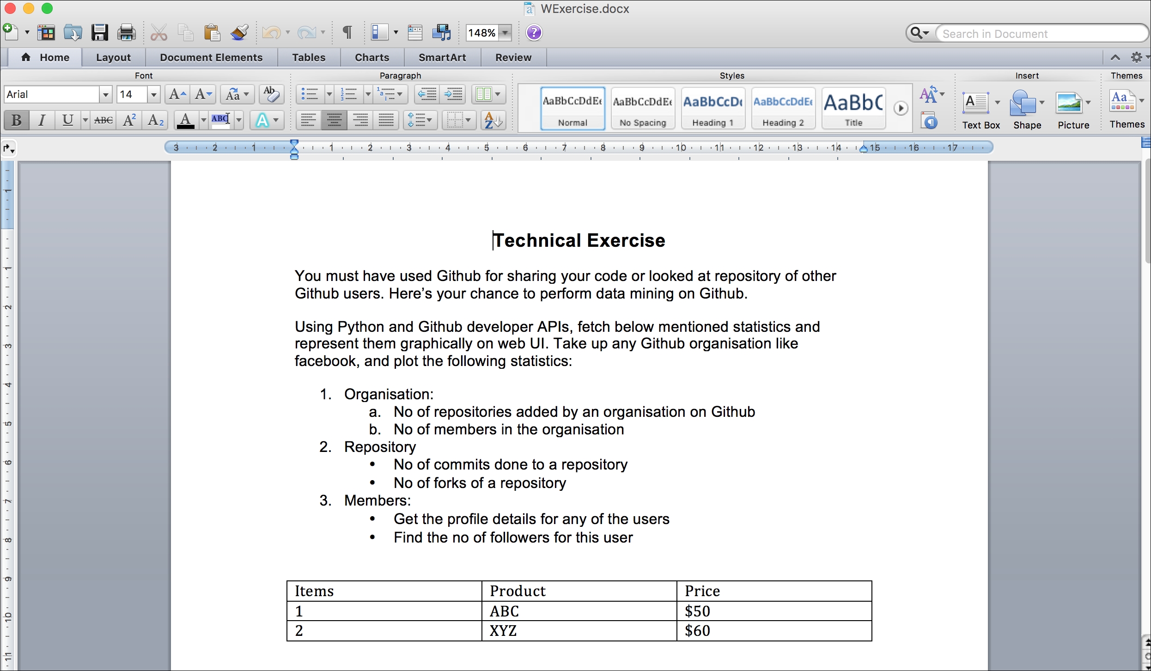The image size is (1151, 671).
Task: Select Center text alignment
Action: point(334,121)
